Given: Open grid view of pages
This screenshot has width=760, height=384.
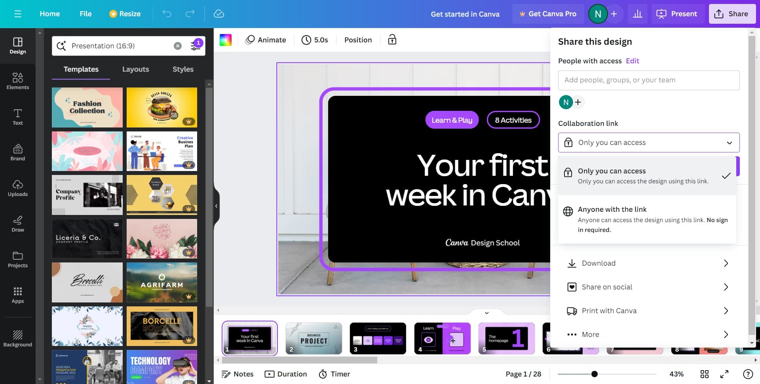Looking at the screenshot, I should [x=704, y=374].
